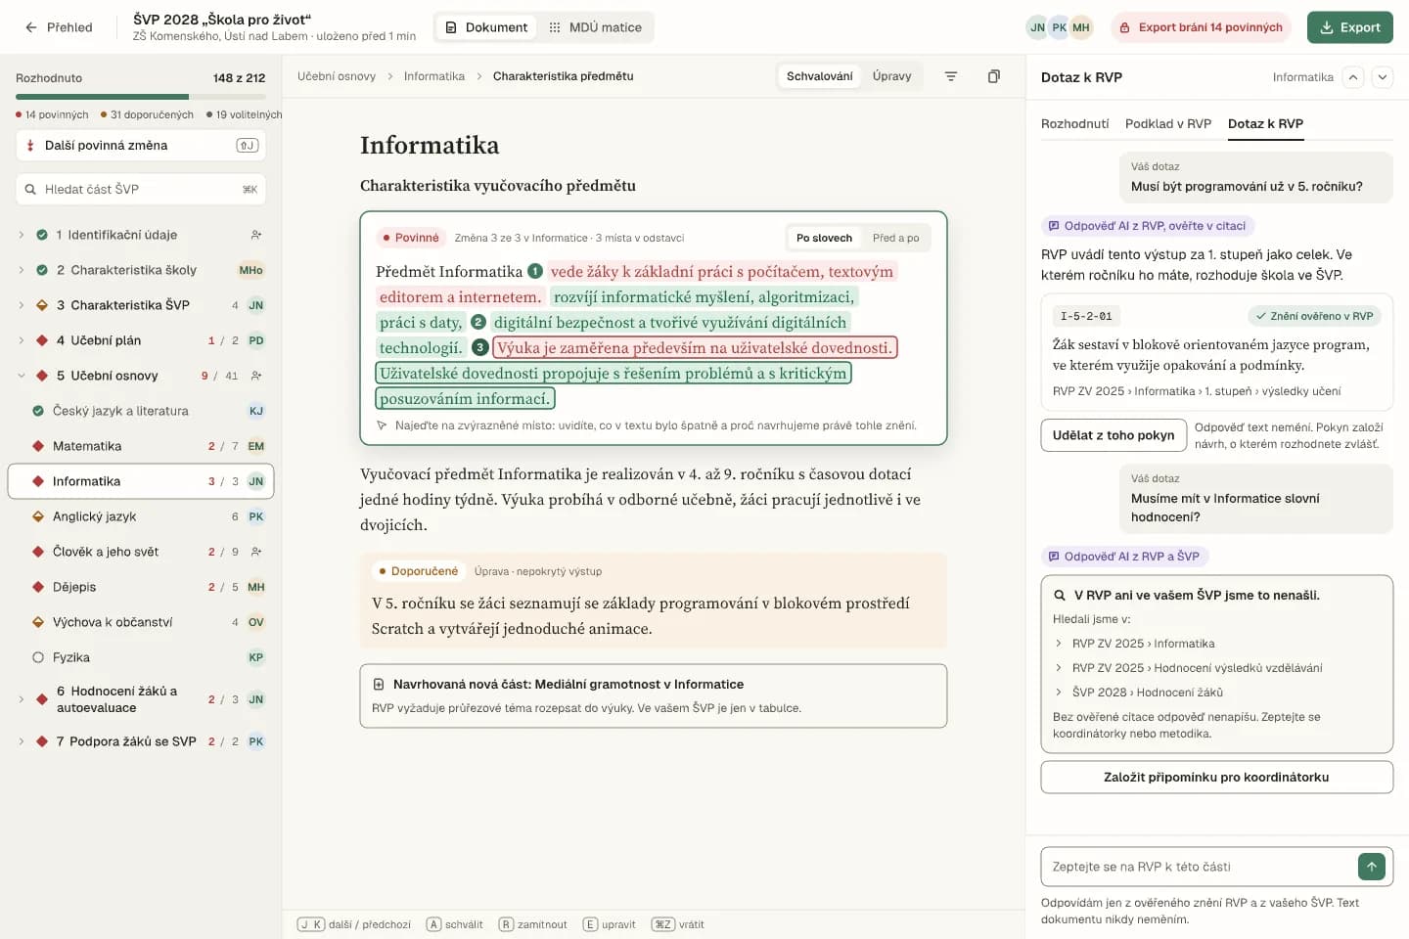Image resolution: width=1409 pixels, height=939 pixels.
Task: Click Udělat z toho pokyn
Action: pyautogui.click(x=1114, y=435)
